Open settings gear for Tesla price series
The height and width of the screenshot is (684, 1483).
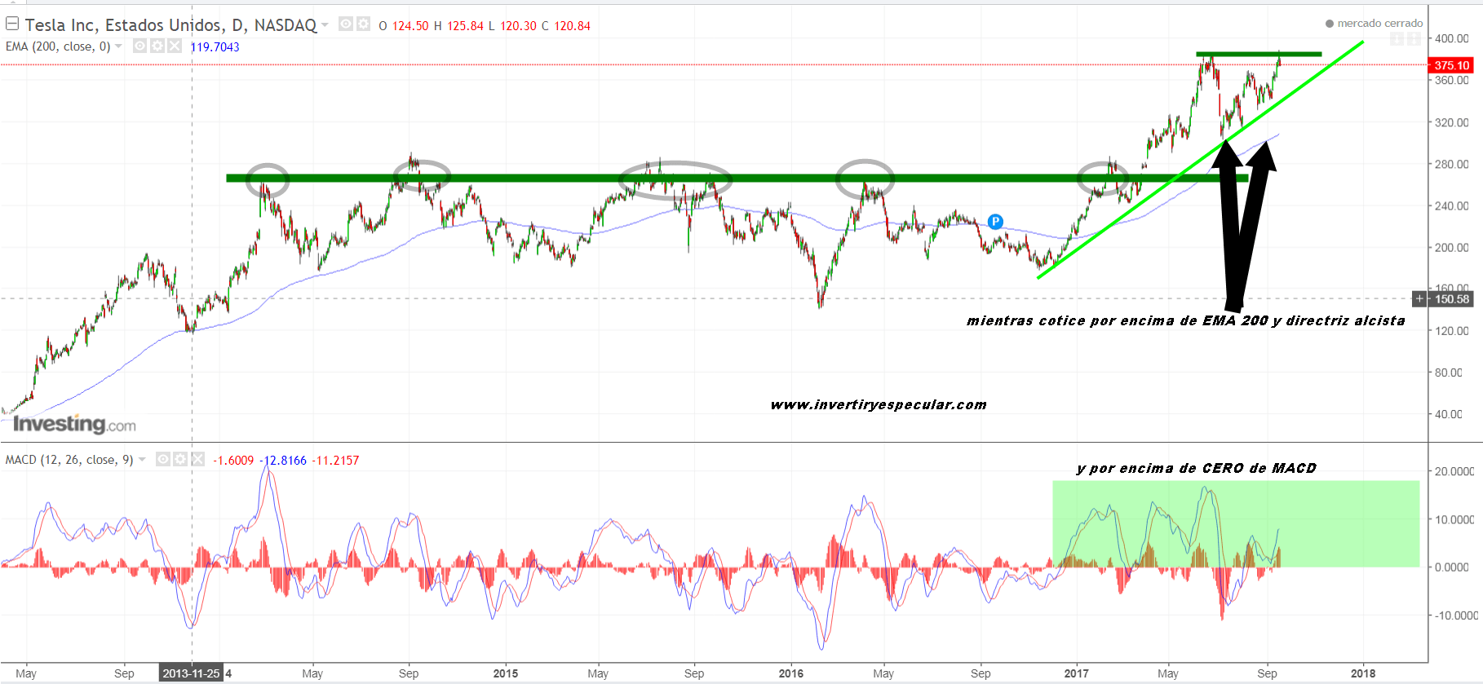(363, 24)
